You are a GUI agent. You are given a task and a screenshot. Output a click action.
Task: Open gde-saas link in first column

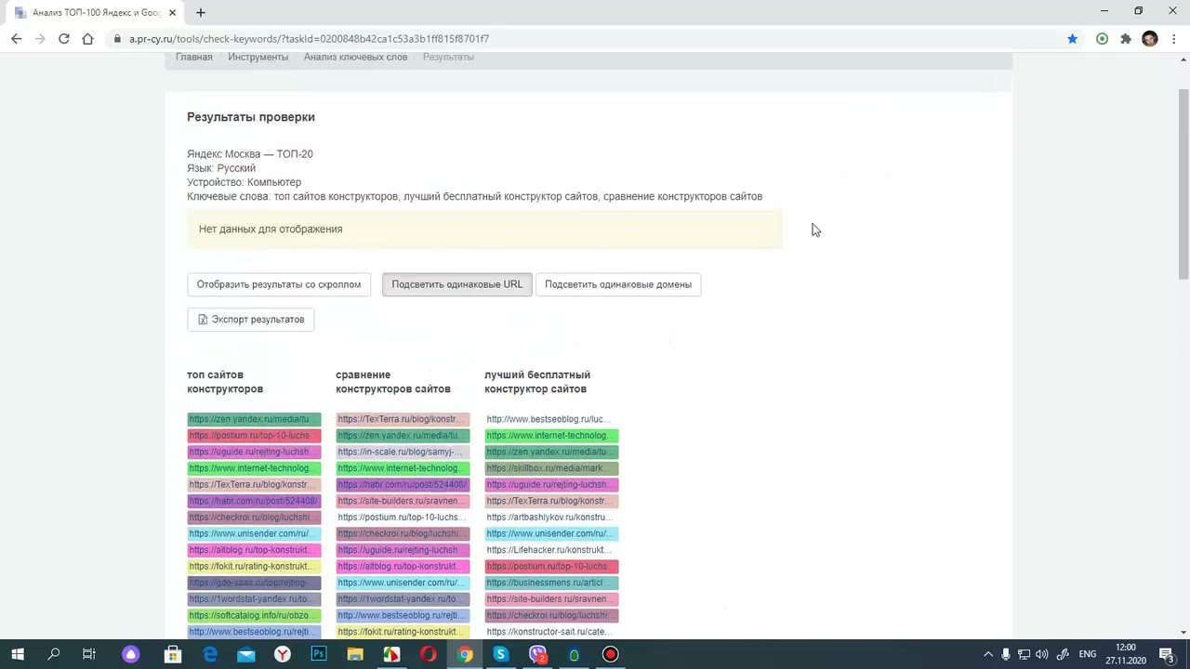(x=254, y=583)
